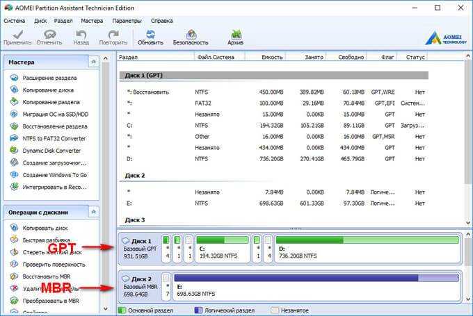This screenshot has height=316, width=473.
Task: Select the Диск 1 (GPT) header row
Action: (274, 75)
